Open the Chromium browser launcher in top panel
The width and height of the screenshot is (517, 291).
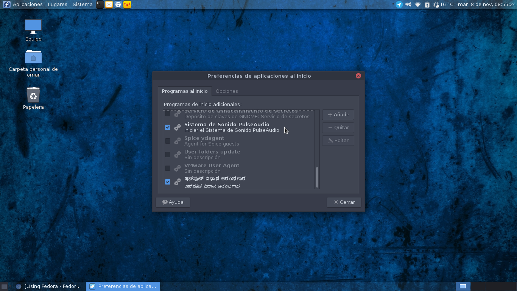click(118, 5)
